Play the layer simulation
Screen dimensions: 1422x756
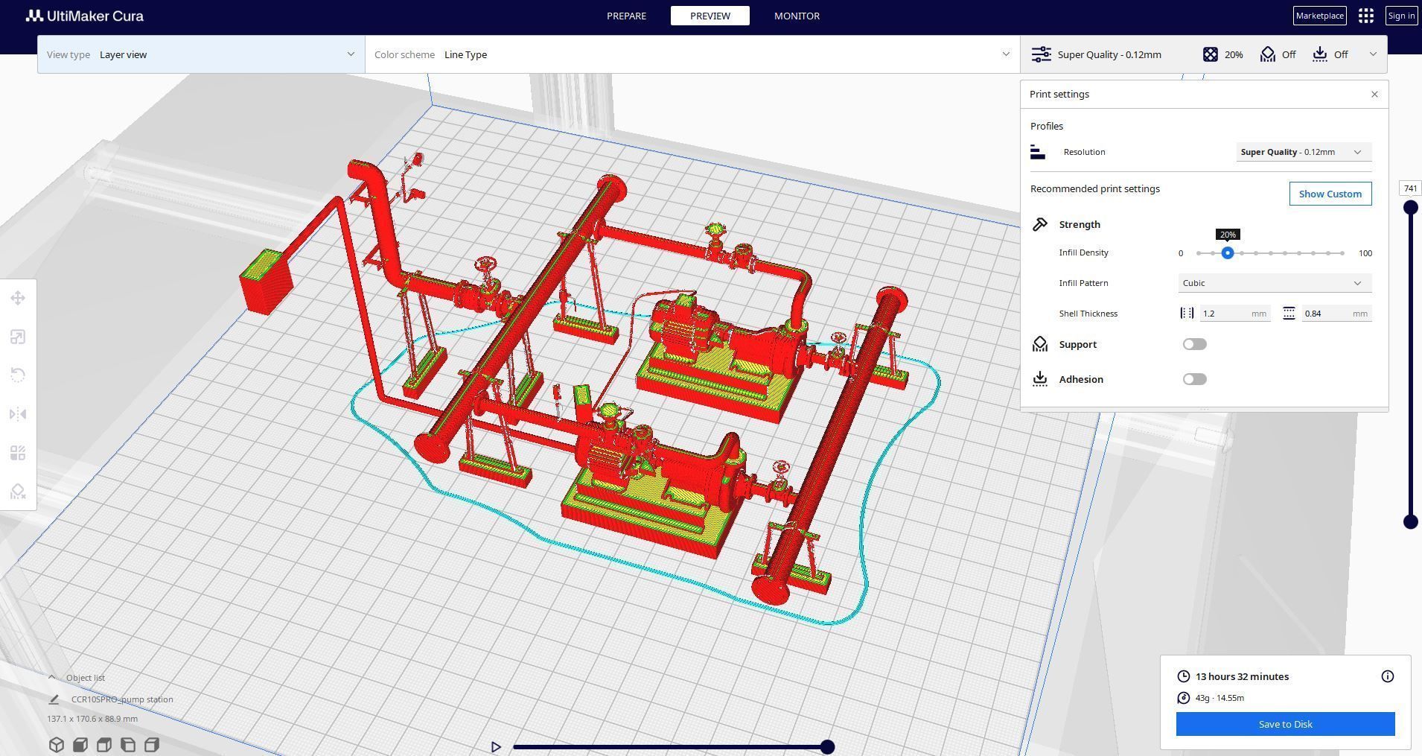coord(496,747)
